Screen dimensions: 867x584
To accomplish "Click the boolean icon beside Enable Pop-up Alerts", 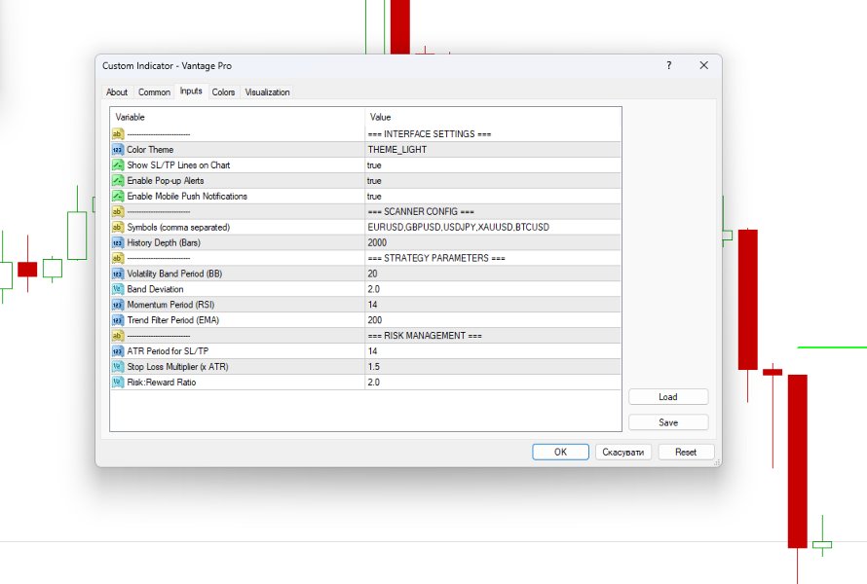I will (119, 180).
